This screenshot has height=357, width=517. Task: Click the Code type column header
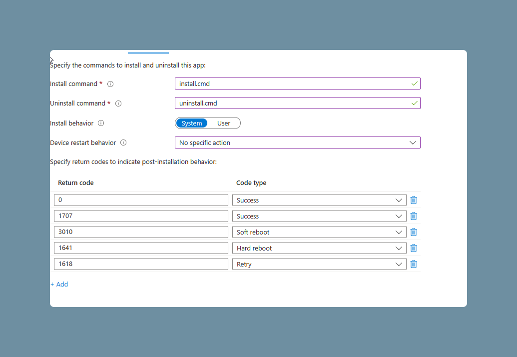click(251, 183)
